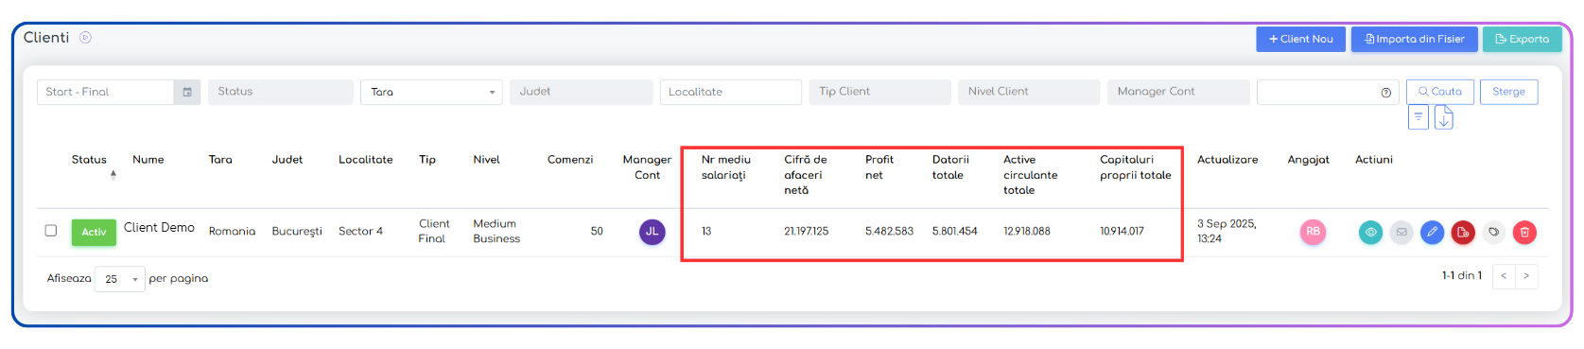This screenshot has height=349, width=1584.
Task: Click the RB employee avatar
Action: (x=1313, y=232)
